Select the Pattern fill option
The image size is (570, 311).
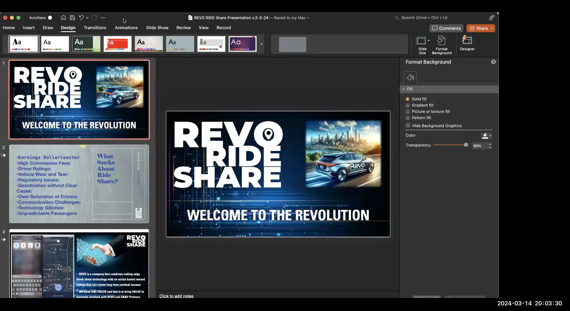[408, 118]
